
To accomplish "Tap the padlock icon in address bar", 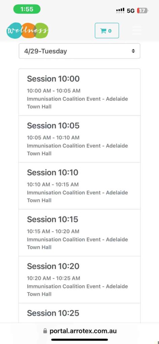I will (x=45, y=331).
